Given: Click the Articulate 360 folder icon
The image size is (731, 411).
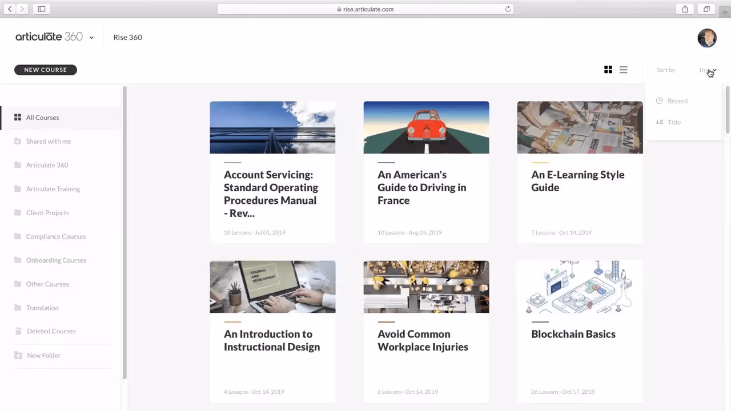Looking at the screenshot, I should pyautogui.click(x=18, y=165).
